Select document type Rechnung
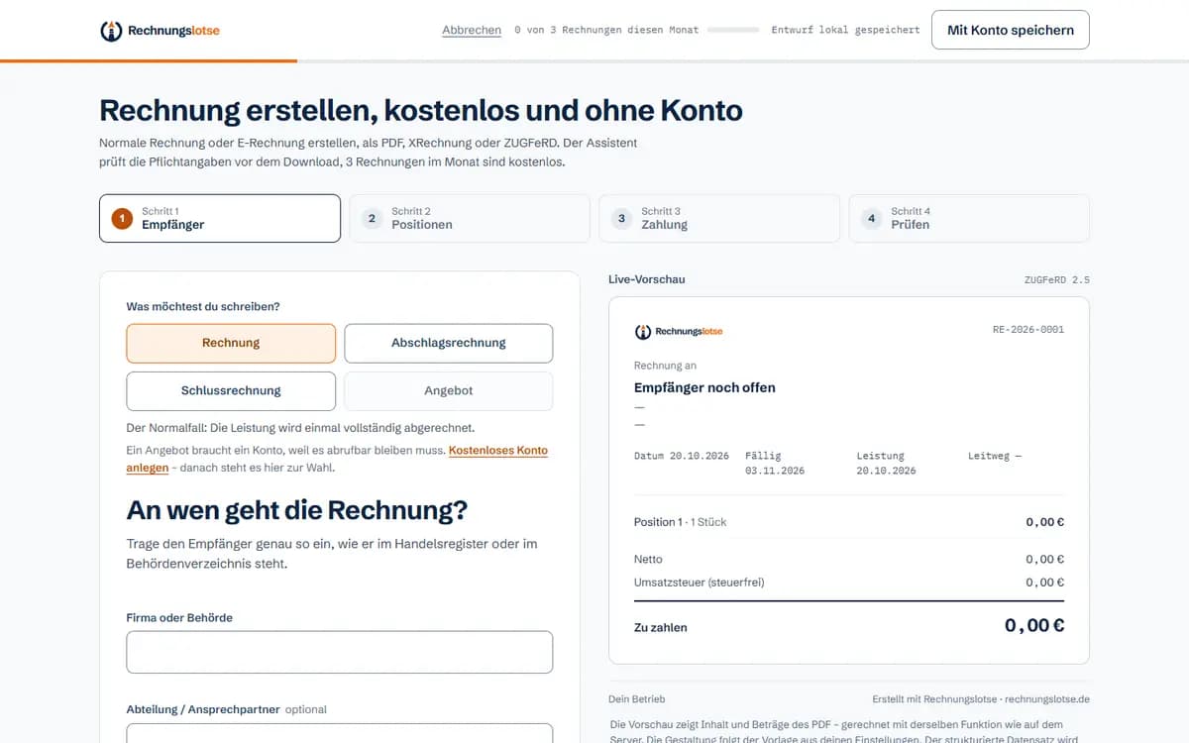Image resolution: width=1189 pixels, height=743 pixels. (231, 343)
